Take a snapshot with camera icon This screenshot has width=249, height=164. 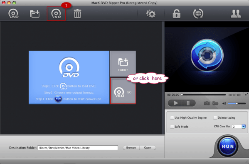207,103
